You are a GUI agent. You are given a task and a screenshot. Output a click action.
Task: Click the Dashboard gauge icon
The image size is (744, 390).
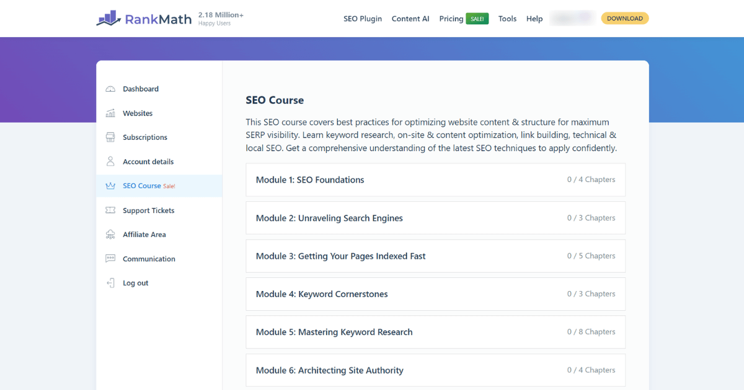pos(110,89)
